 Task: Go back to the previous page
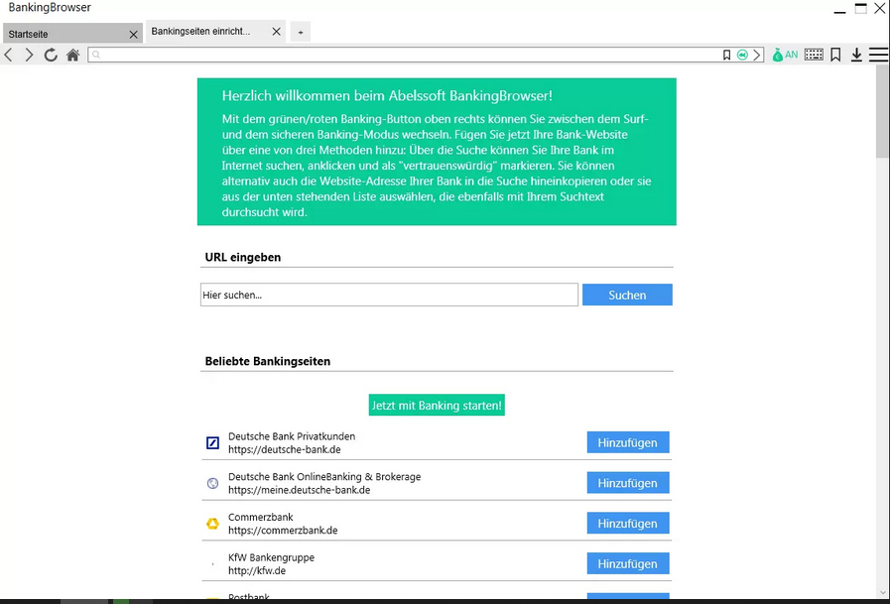point(8,55)
